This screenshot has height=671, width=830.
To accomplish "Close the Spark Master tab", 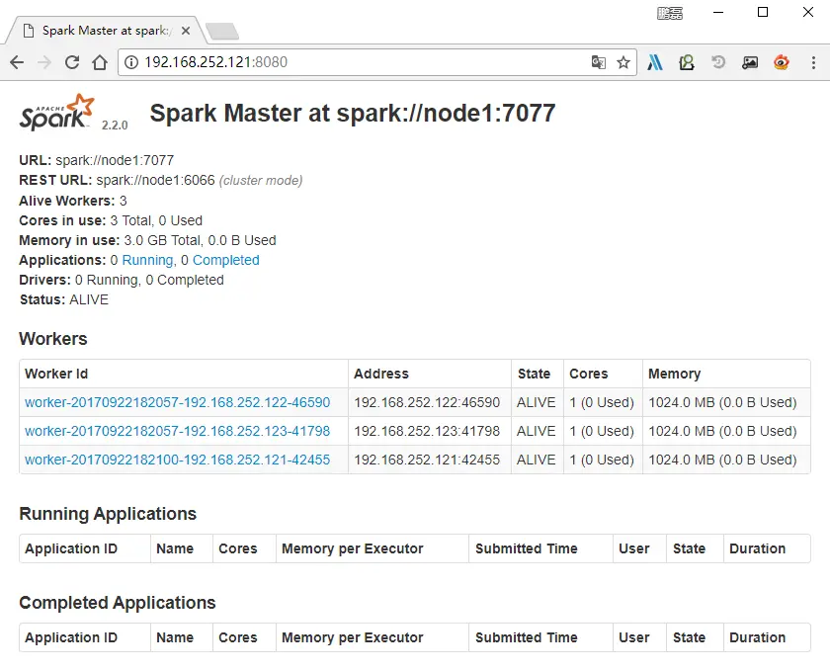I will 186,31.
